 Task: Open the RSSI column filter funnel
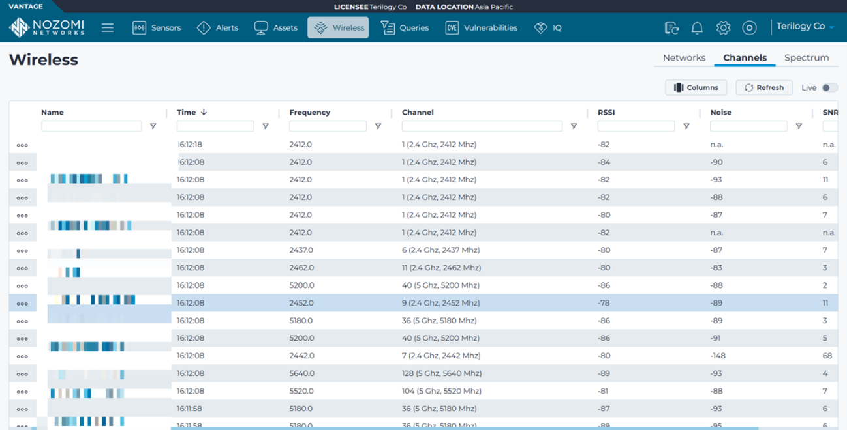pos(686,126)
